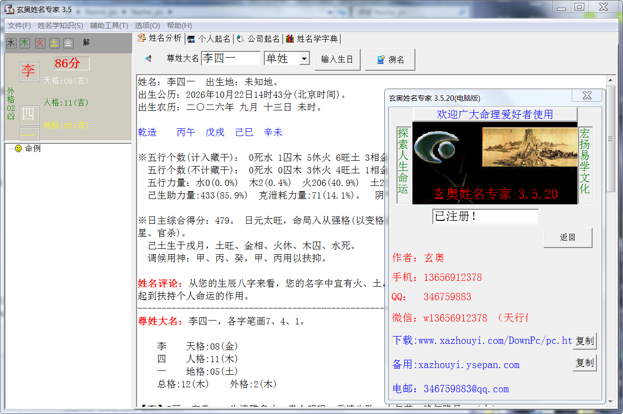Open the 姓名学知识(S) menu
623x414 pixels.
point(60,26)
